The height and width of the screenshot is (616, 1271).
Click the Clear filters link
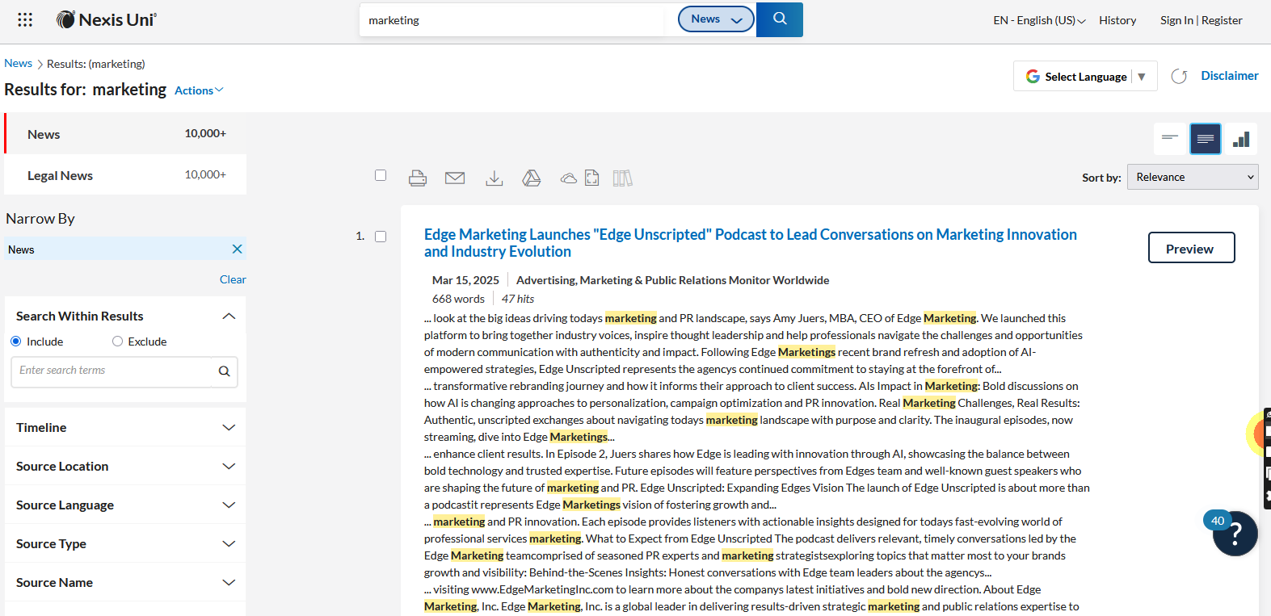(233, 279)
